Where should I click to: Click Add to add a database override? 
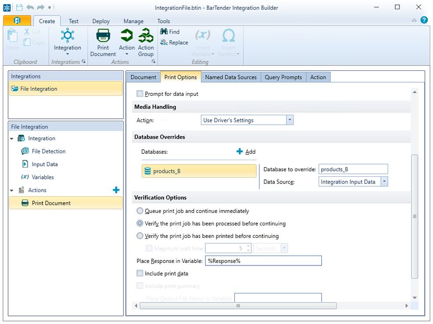click(x=246, y=151)
